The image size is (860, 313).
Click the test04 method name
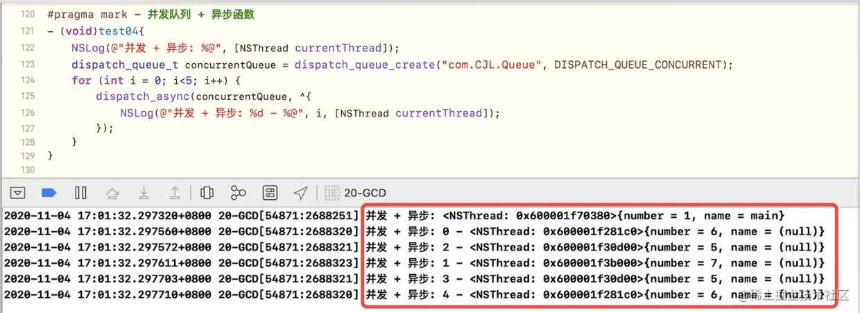coord(119,31)
